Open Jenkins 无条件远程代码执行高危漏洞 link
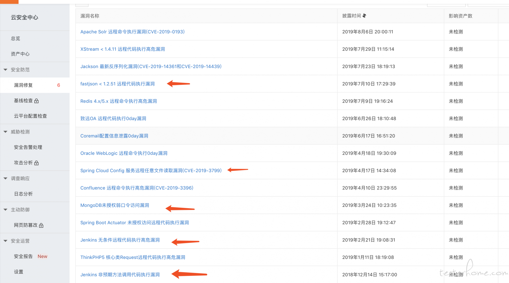The height and width of the screenshot is (283, 509). click(x=120, y=240)
